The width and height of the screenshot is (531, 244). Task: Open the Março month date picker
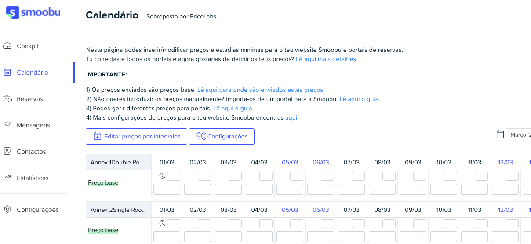519,135
